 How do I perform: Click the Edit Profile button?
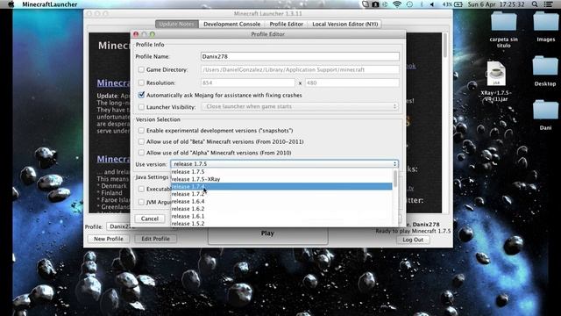tap(156, 239)
